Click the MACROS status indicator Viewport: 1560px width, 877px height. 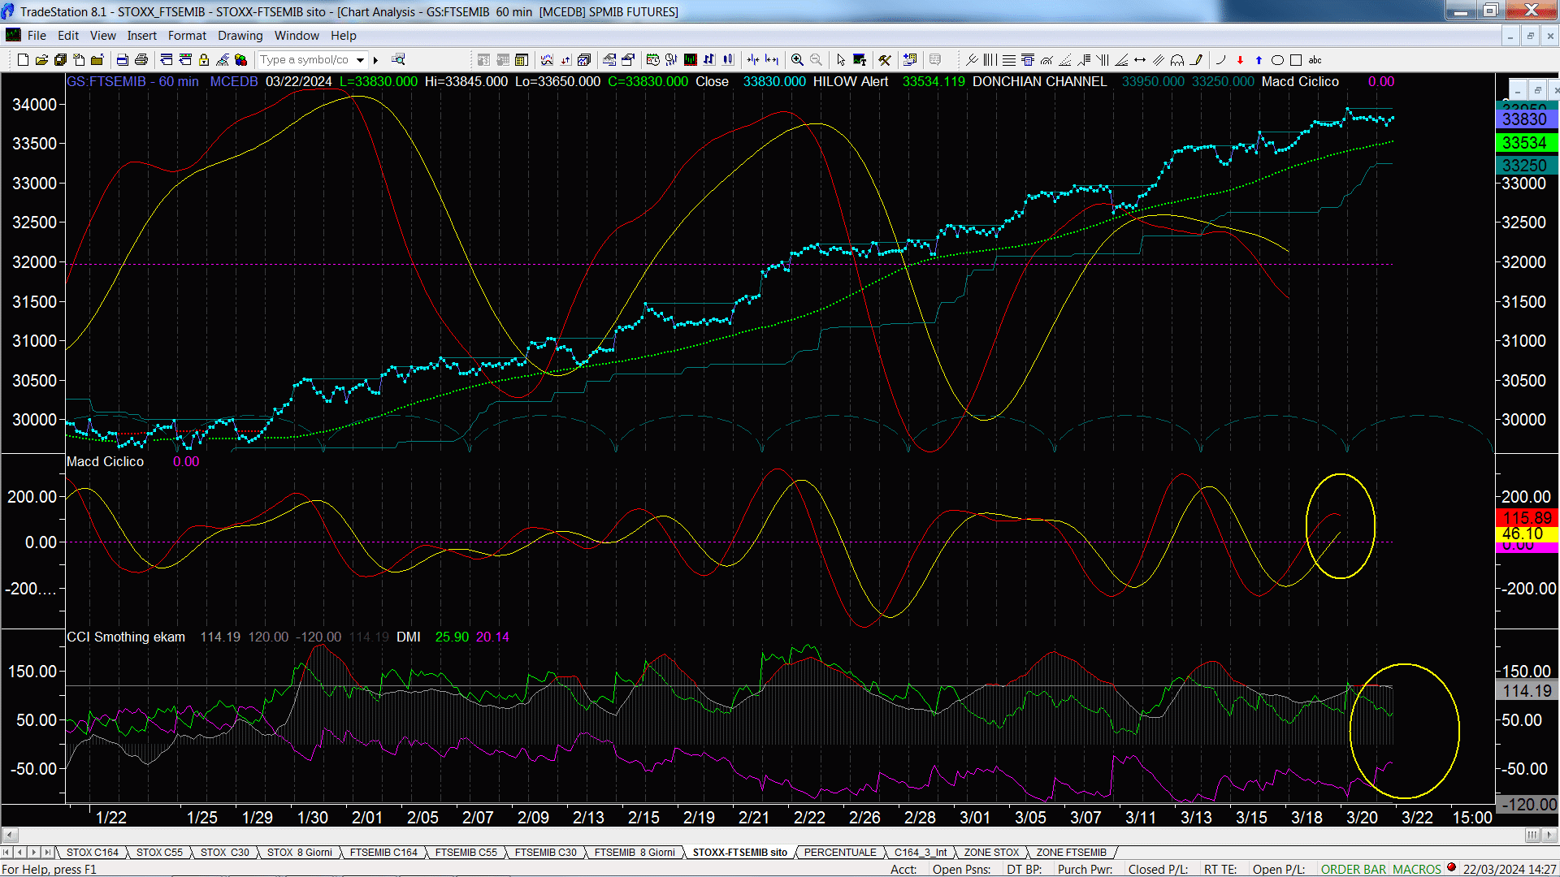tap(1416, 869)
